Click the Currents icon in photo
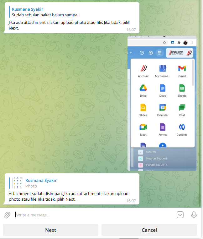 pos(182,127)
